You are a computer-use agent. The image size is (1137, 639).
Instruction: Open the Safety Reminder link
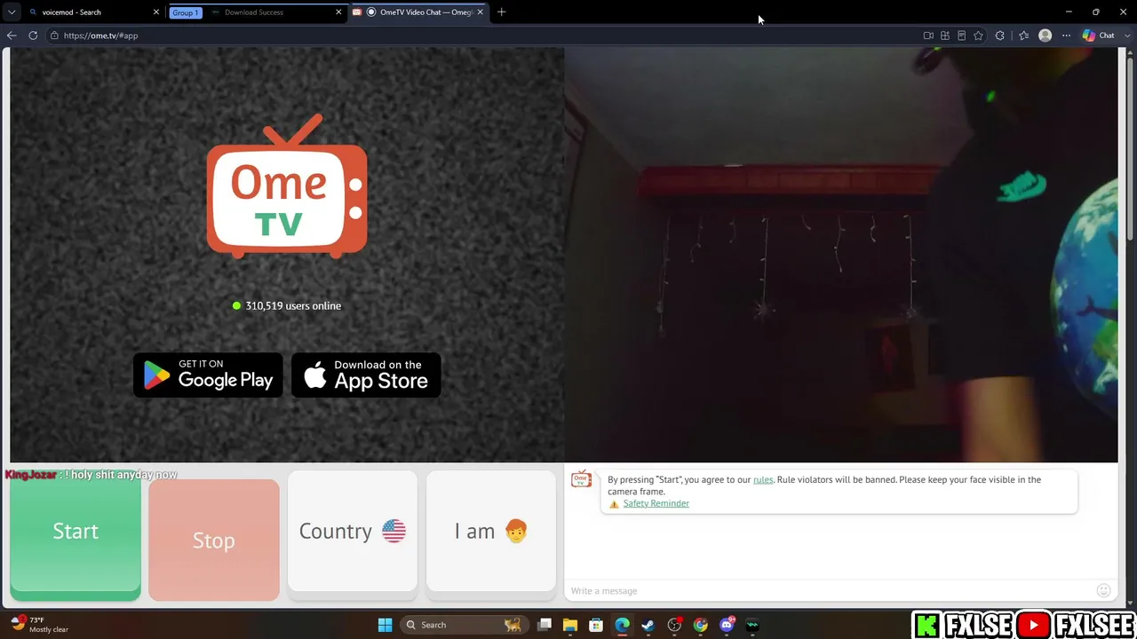656,503
